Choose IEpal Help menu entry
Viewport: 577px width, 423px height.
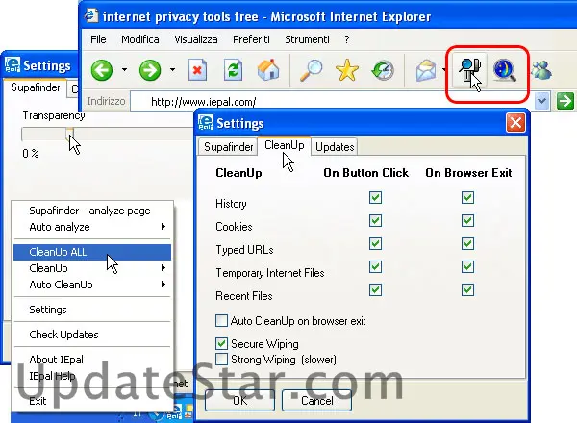[x=92, y=376]
